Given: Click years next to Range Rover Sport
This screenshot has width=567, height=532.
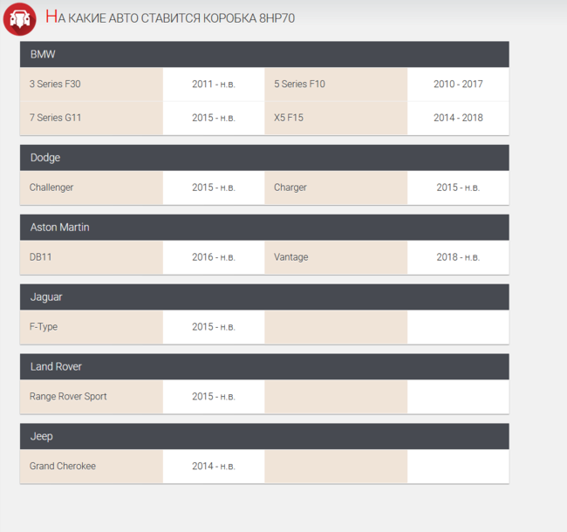Looking at the screenshot, I should pos(214,397).
